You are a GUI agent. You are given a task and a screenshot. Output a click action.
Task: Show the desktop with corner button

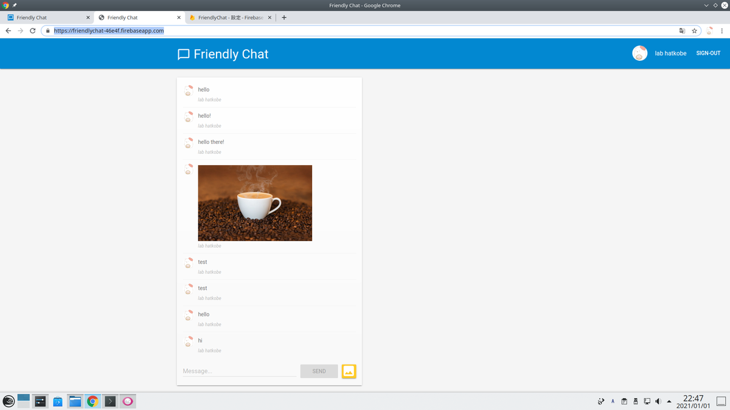click(721, 401)
